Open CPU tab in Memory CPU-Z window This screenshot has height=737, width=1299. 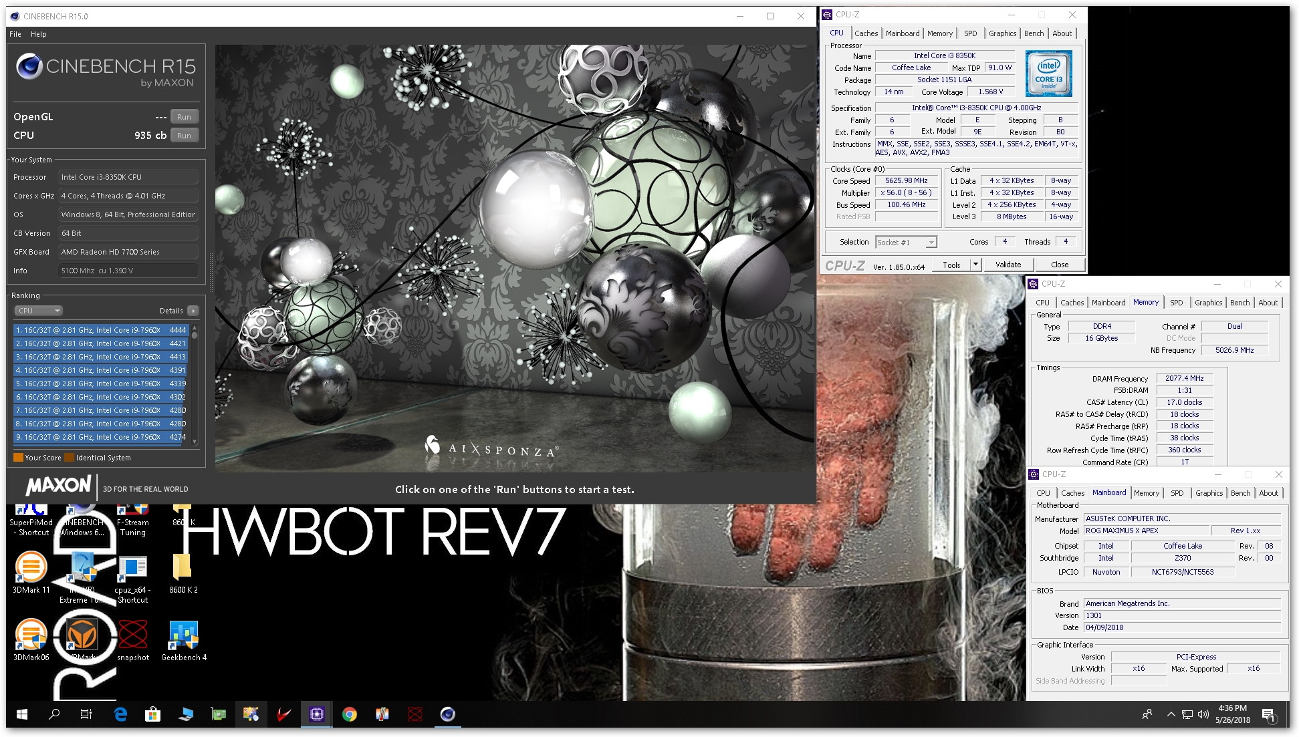(x=1042, y=303)
